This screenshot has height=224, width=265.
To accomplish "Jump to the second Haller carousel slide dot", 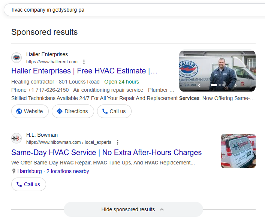I will point(220,85).
